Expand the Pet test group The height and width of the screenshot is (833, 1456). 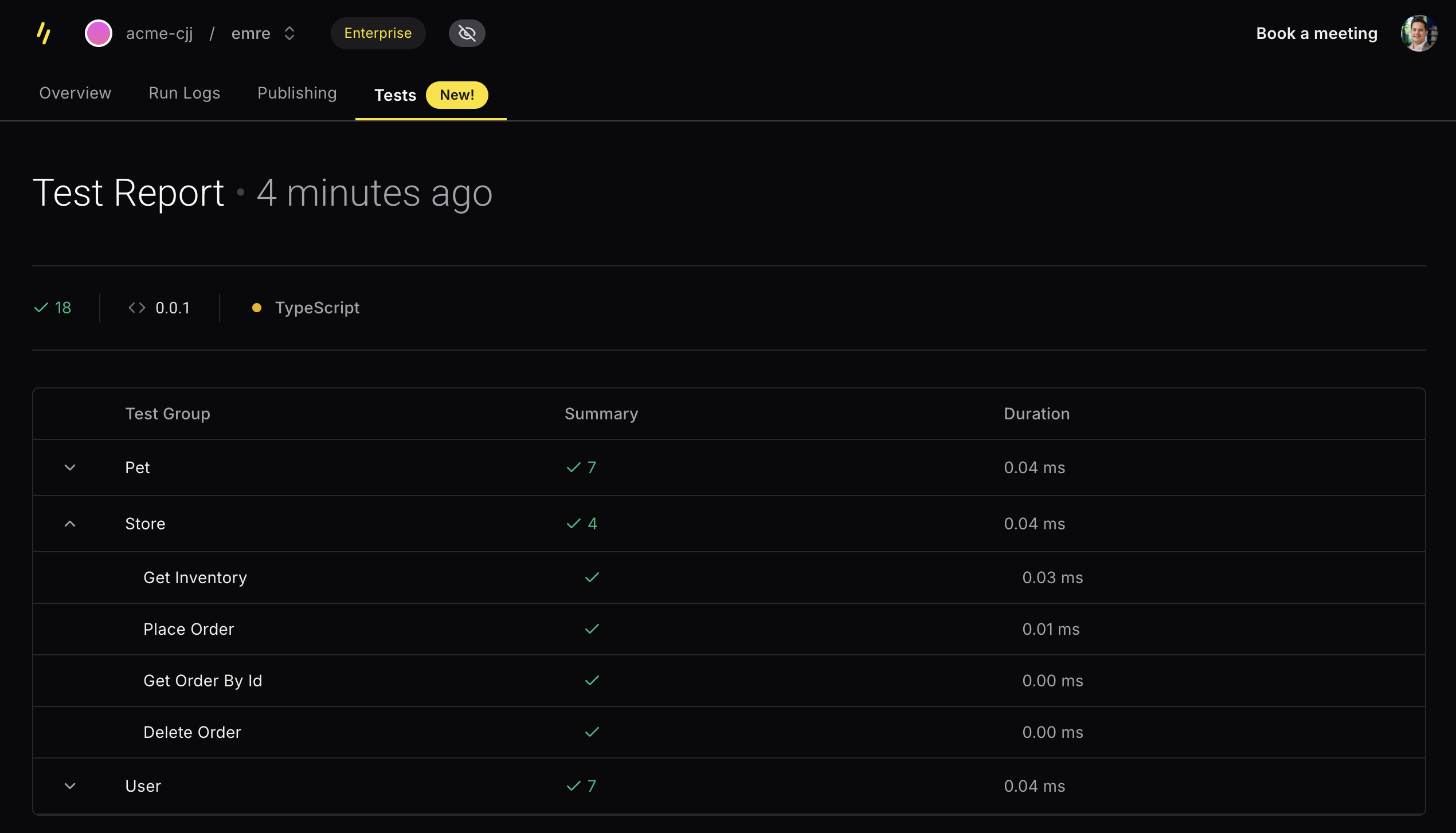(70, 467)
